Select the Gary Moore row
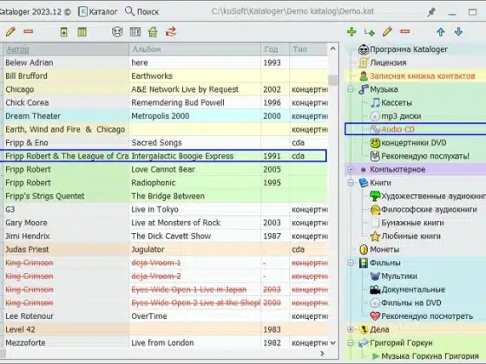The height and width of the screenshot is (364, 486). (165, 223)
